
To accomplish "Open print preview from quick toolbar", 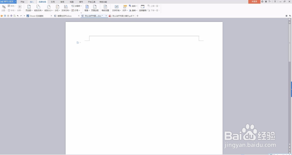I will tap(15, 16).
